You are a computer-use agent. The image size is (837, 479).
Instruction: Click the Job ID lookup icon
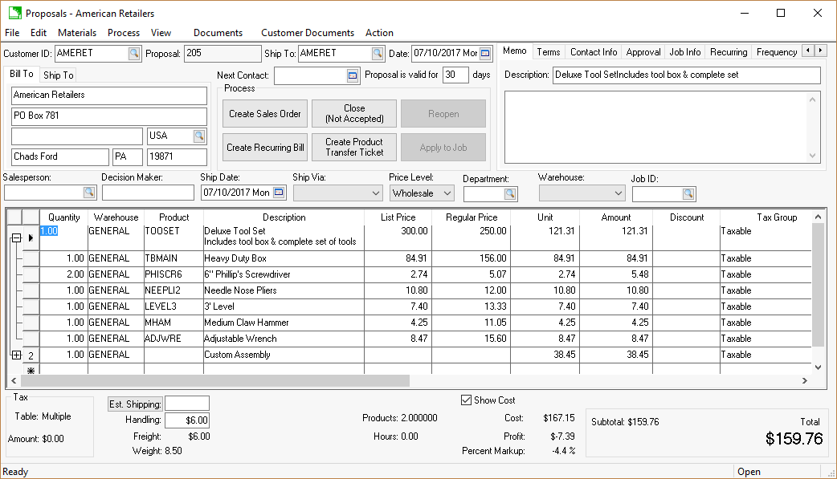(x=688, y=193)
